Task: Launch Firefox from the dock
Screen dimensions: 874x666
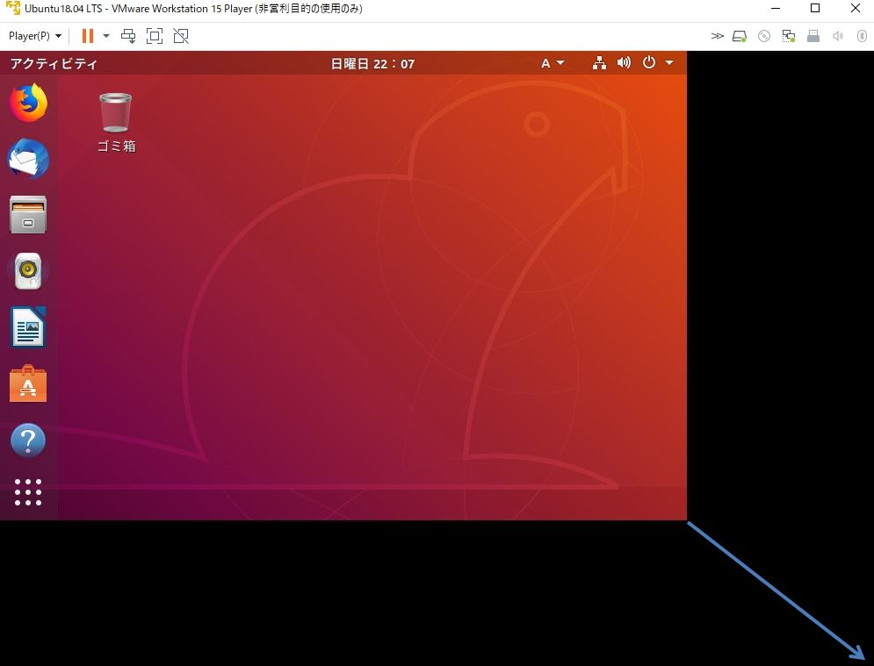Action: (x=28, y=103)
